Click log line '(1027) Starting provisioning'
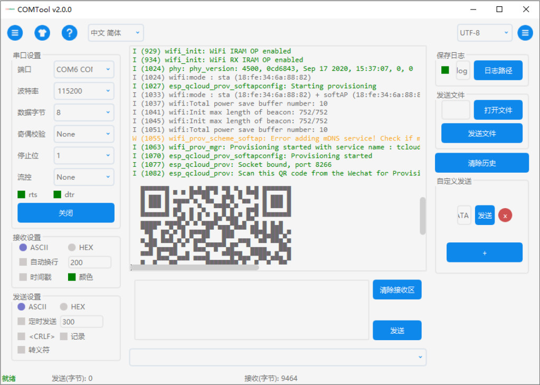 click(254, 86)
